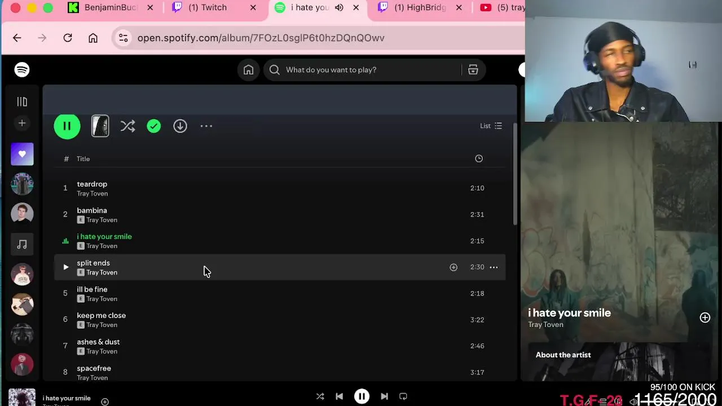The height and width of the screenshot is (406, 722).
Task: Mute the 'i hate you' tab audio
Action: (339, 7)
